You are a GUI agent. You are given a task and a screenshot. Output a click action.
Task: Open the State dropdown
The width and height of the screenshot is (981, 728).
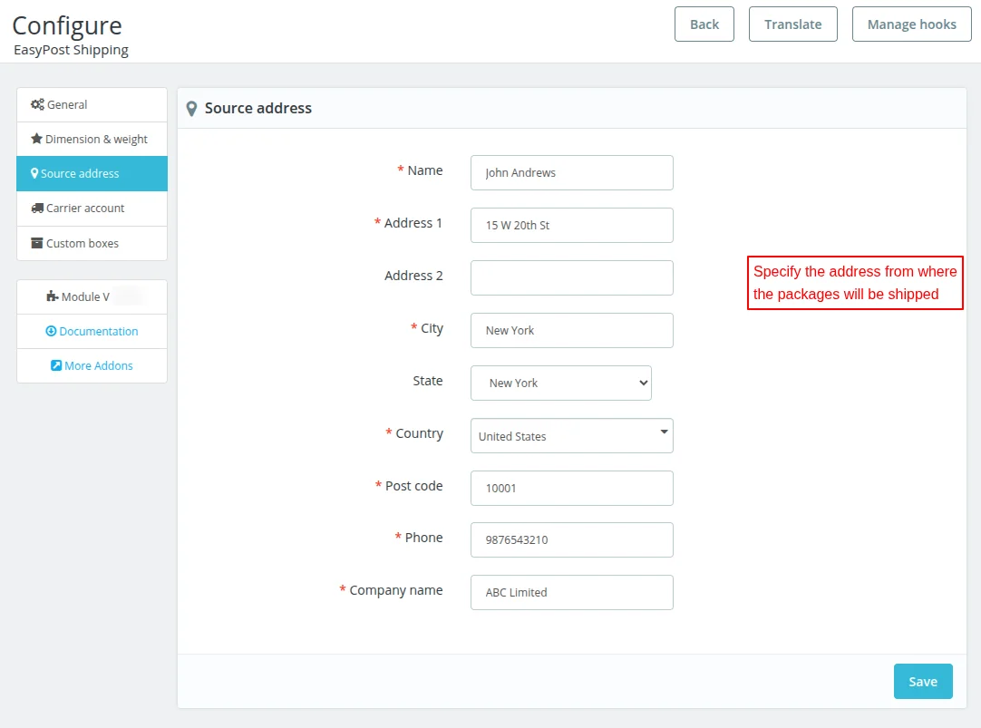560,383
